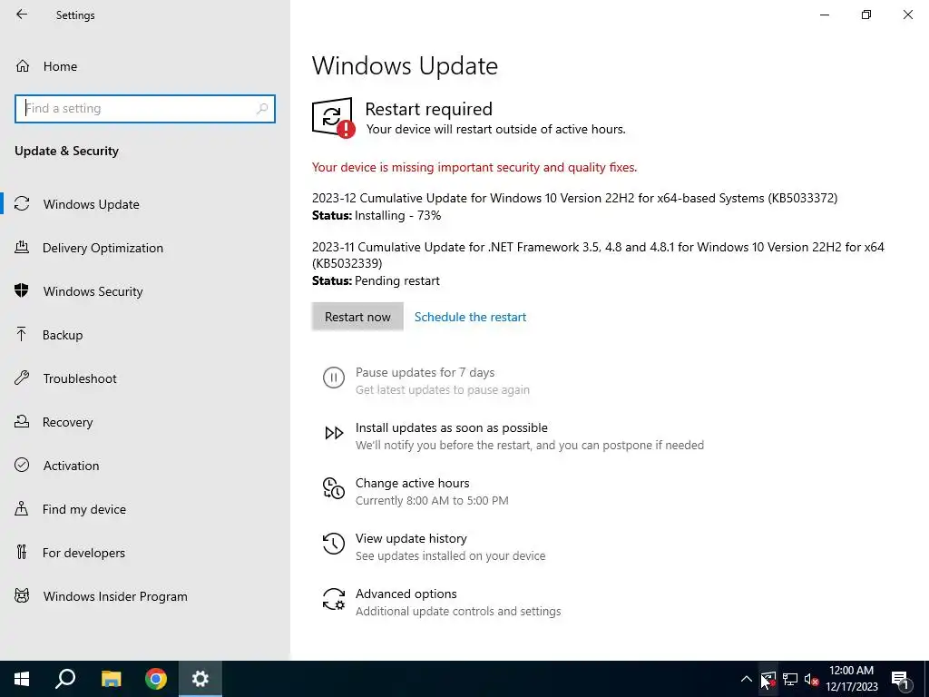The width and height of the screenshot is (929, 697).
Task: Click the Windows Update sync icon in sidebar
Action: [22, 204]
